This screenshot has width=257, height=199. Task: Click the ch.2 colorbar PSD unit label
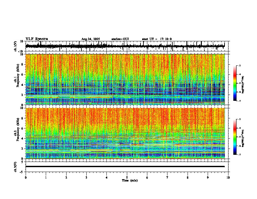pos(243,138)
